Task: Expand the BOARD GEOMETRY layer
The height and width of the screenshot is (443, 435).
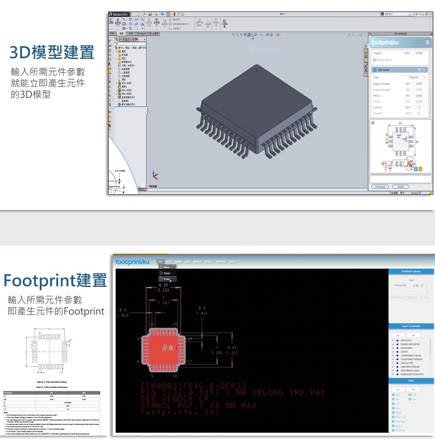Action: click(x=393, y=344)
